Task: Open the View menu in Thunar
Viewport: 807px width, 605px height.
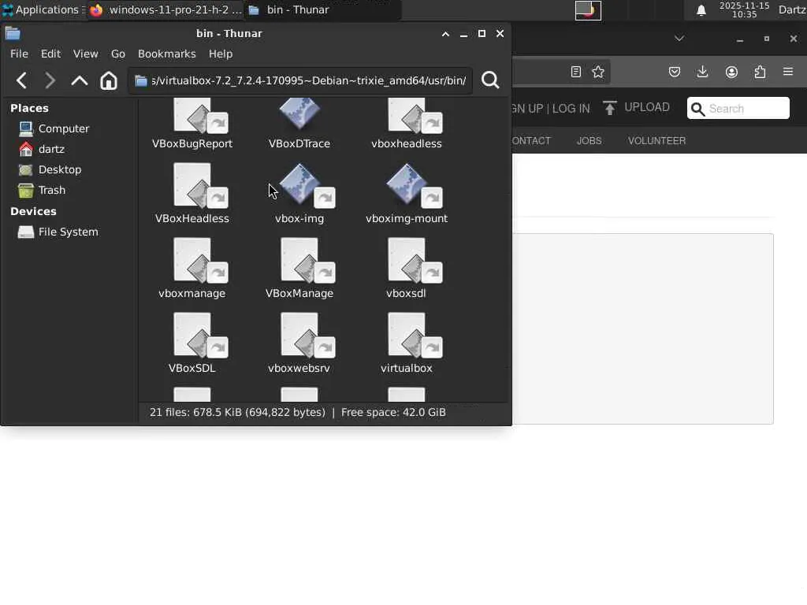Action: [x=85, y=54]
